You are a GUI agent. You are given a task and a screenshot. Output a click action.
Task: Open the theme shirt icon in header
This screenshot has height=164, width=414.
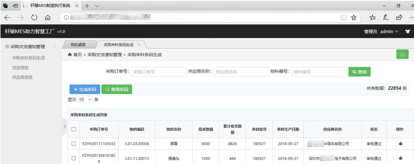(x=407, y=32)
